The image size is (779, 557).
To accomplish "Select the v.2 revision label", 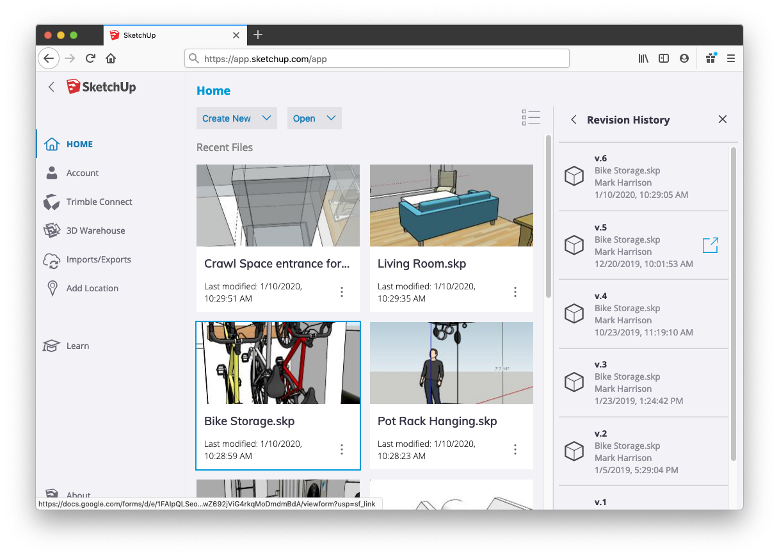I will (600, 433).
